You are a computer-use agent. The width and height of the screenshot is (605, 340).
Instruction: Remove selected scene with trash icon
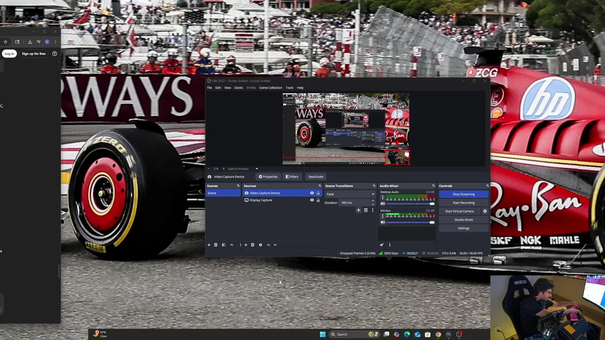pos(216,245)
